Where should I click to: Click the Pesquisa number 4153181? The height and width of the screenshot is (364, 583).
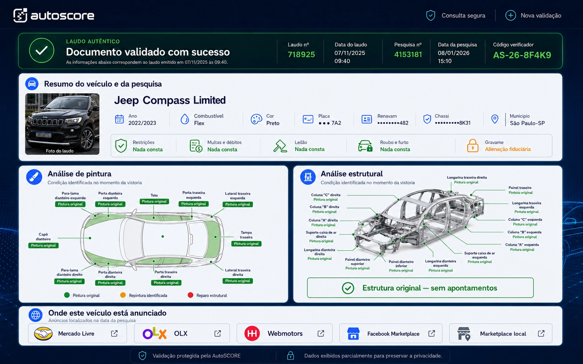[408, 55]
